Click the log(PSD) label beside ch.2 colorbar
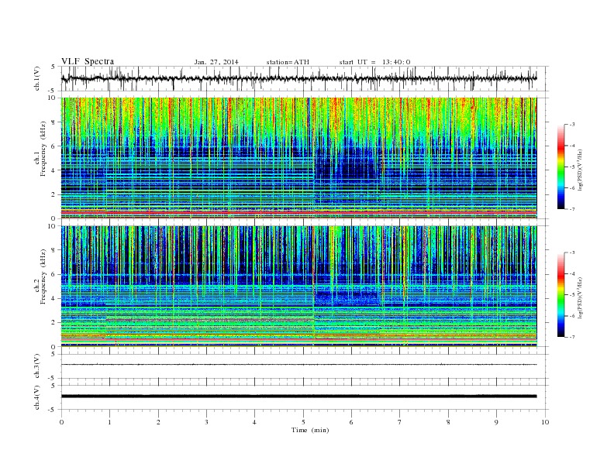Screen dimensions: 614x474 coord(580,298)
